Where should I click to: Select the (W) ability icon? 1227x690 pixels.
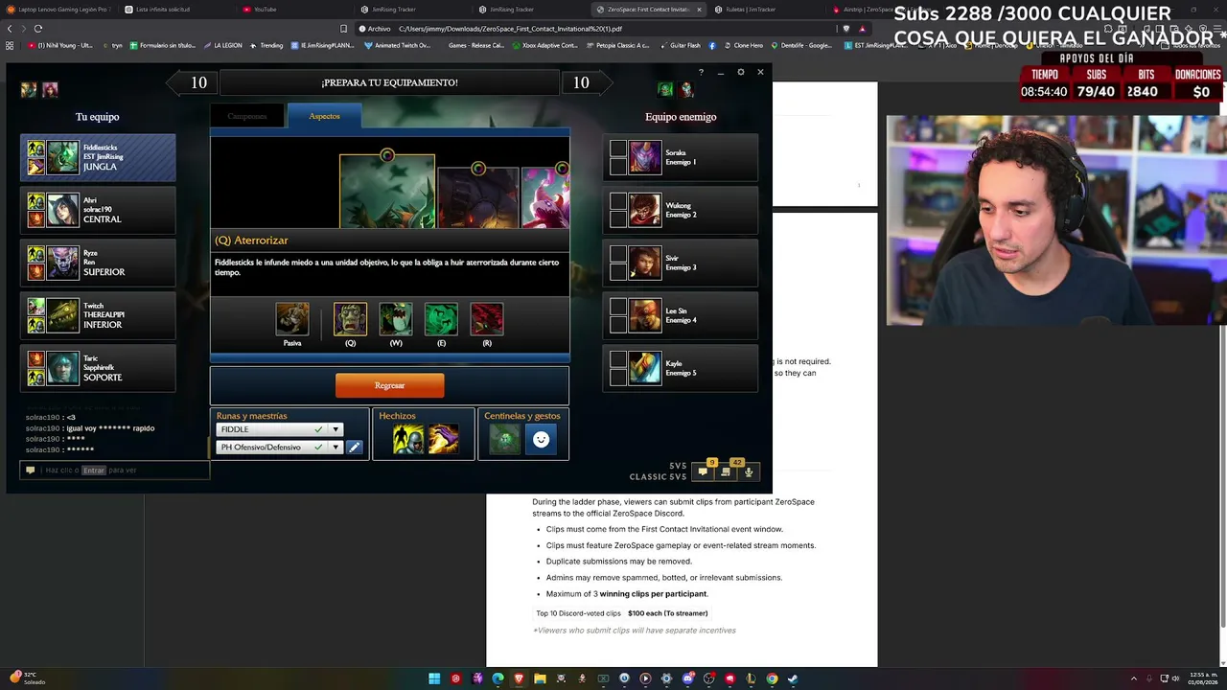(396, 319)
